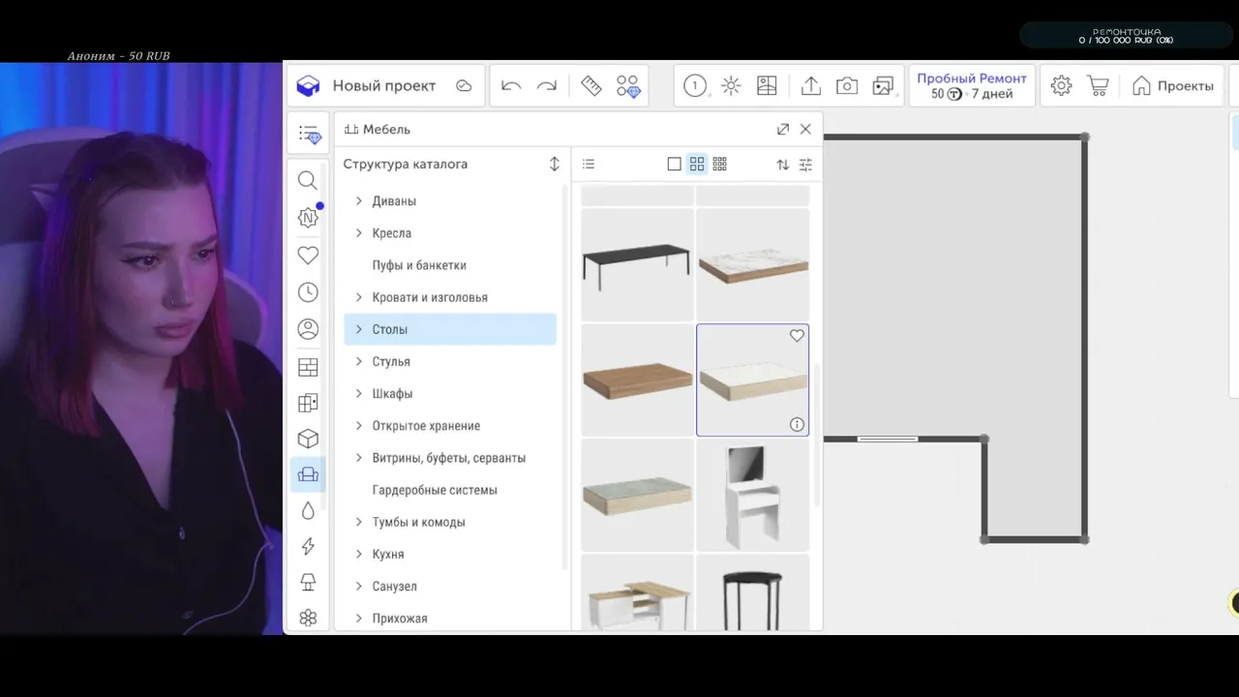Switch catalog to single large view
1239x697 pixels.
tap(675, 165)
